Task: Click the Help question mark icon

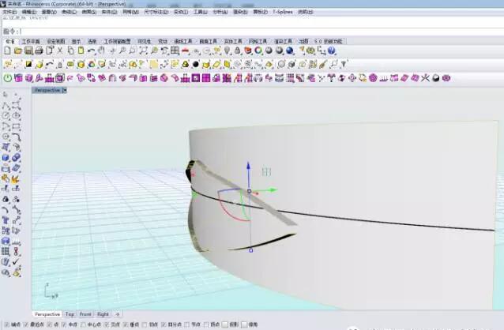Action: [x=332, y=51]
